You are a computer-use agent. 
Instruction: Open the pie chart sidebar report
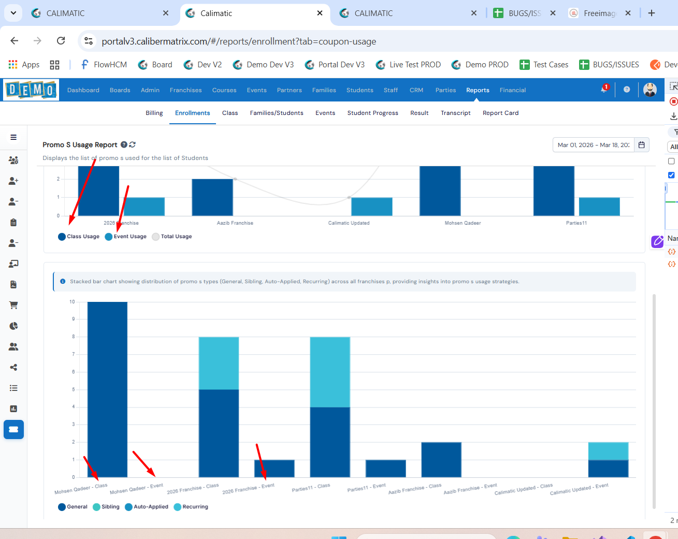[13, 326]
